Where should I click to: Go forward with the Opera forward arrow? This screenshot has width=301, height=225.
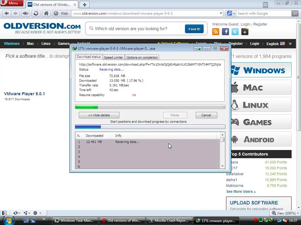15,13
